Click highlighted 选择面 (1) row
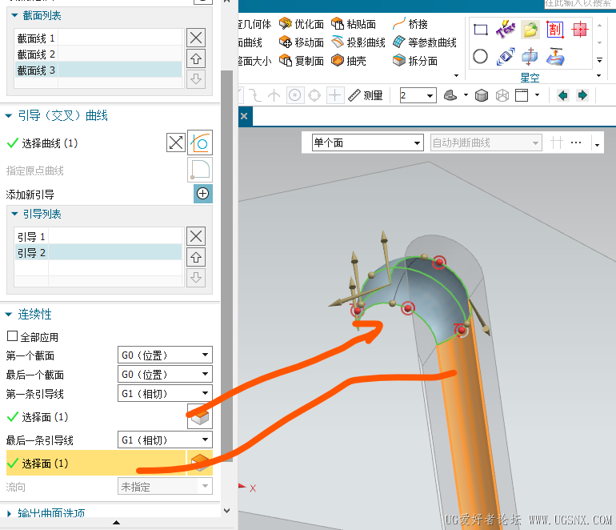The image size is (616, 530). (96, 464)
